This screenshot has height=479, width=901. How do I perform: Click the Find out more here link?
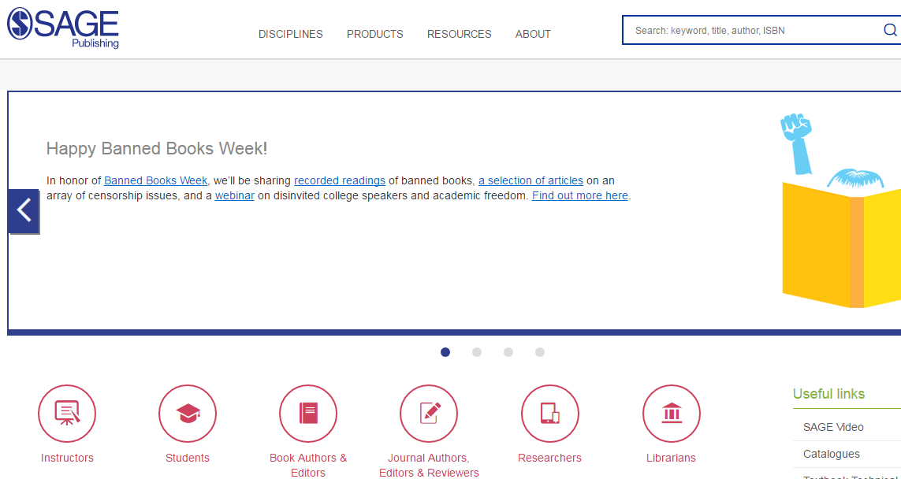pyautogui.click(x=580, y=195)
